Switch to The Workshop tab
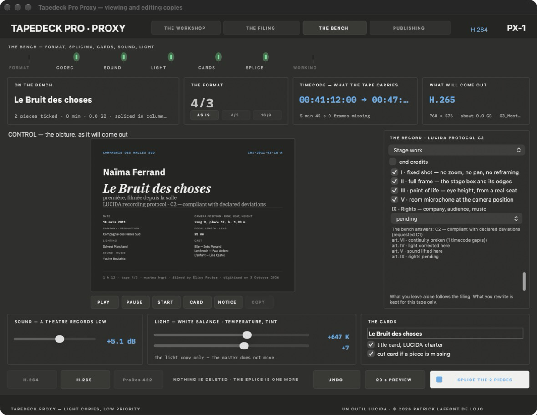The image size is (537, 415). tap(186, 28)
